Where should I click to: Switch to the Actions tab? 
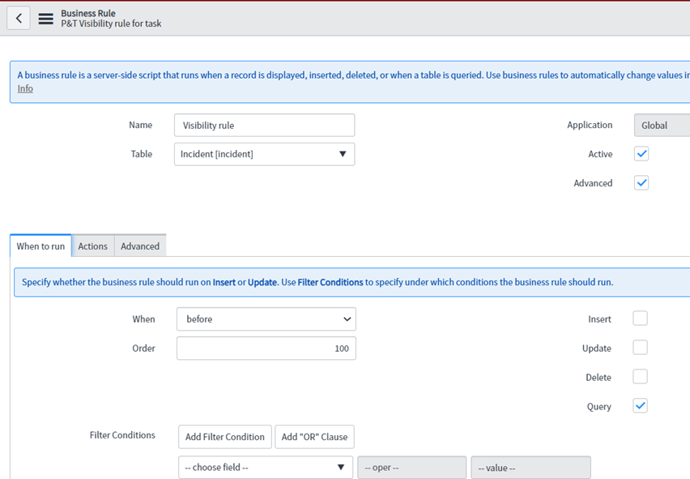click(x=93, y=246)
